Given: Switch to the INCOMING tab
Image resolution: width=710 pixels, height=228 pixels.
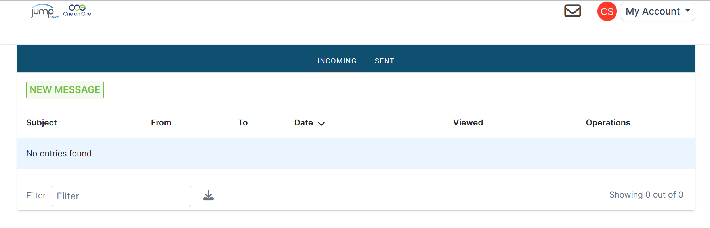Looking at the screenshot, I should pos(337,61).
